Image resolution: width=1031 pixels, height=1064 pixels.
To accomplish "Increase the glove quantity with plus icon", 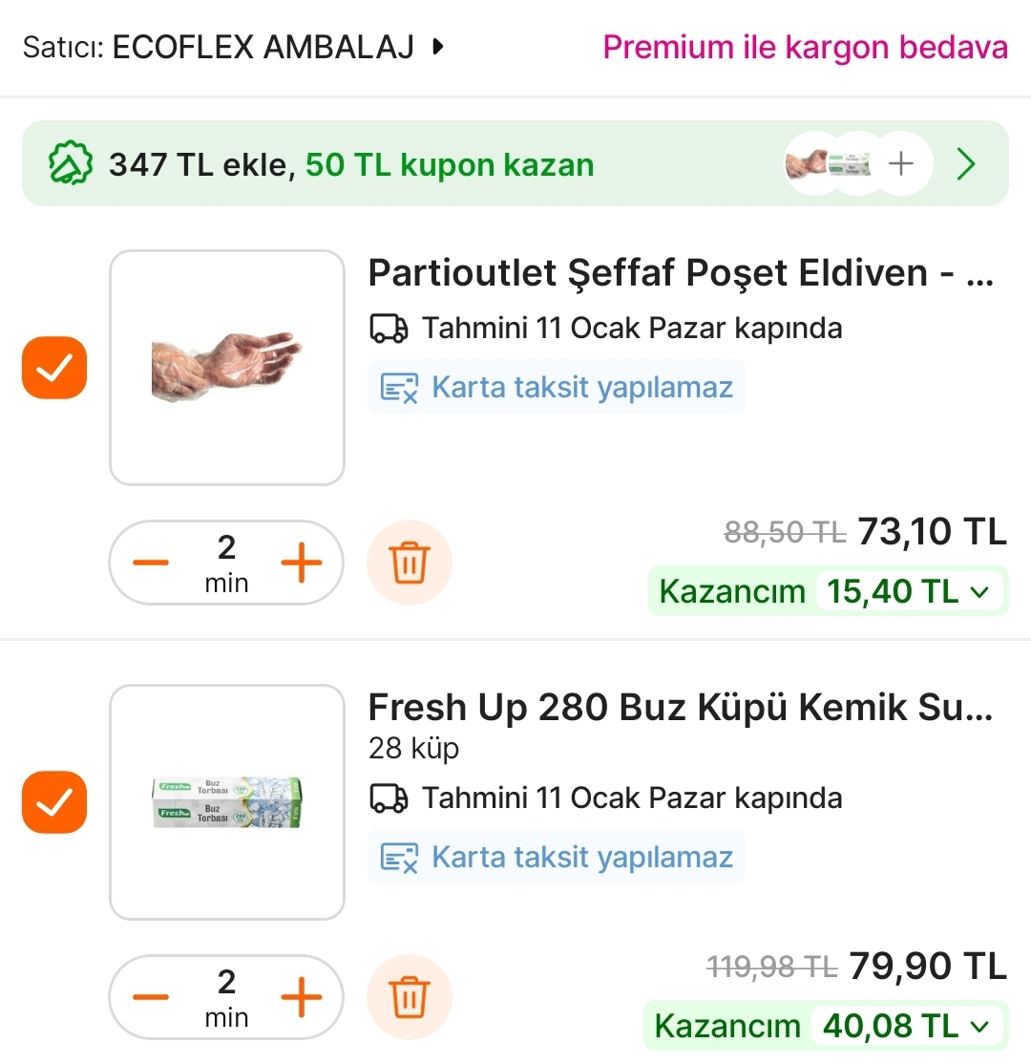I will coord(302,564).
